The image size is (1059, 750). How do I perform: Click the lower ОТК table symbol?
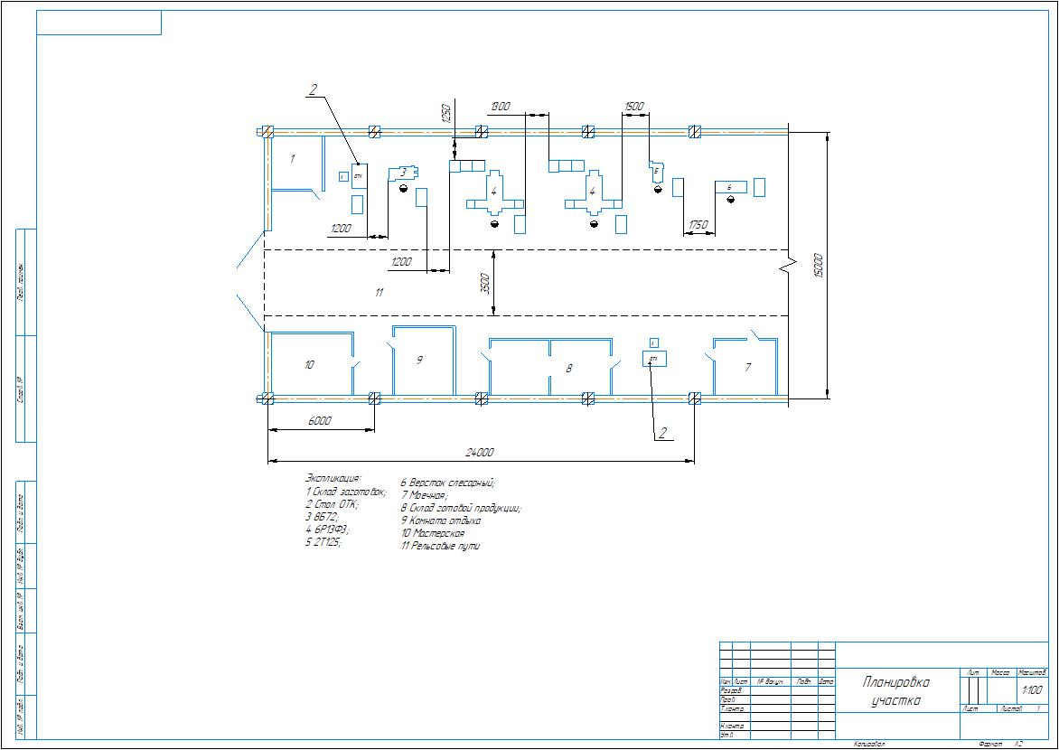[x=652, y=358]
